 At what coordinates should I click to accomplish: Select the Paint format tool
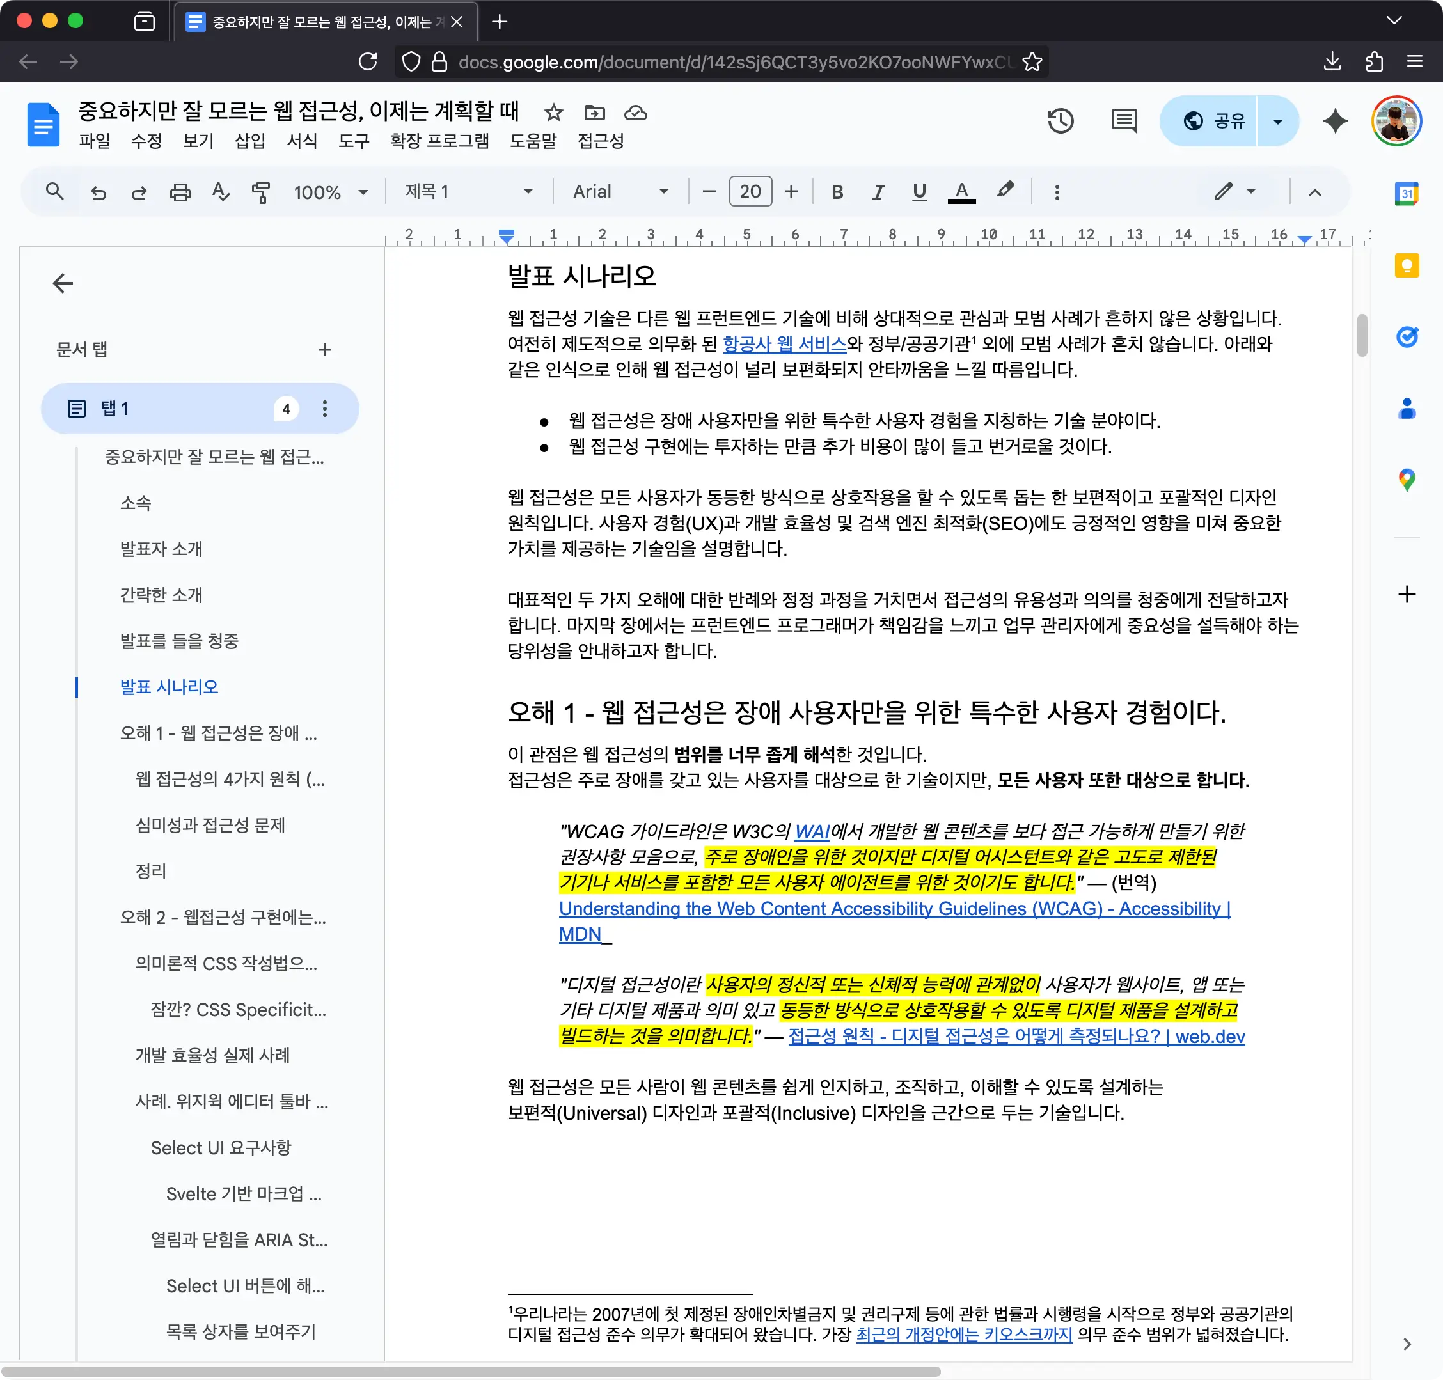[260, 192]
